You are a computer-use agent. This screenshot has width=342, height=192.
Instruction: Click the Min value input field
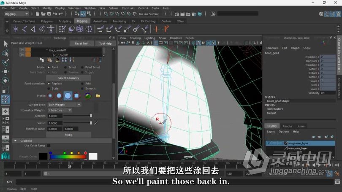(55, 129)
